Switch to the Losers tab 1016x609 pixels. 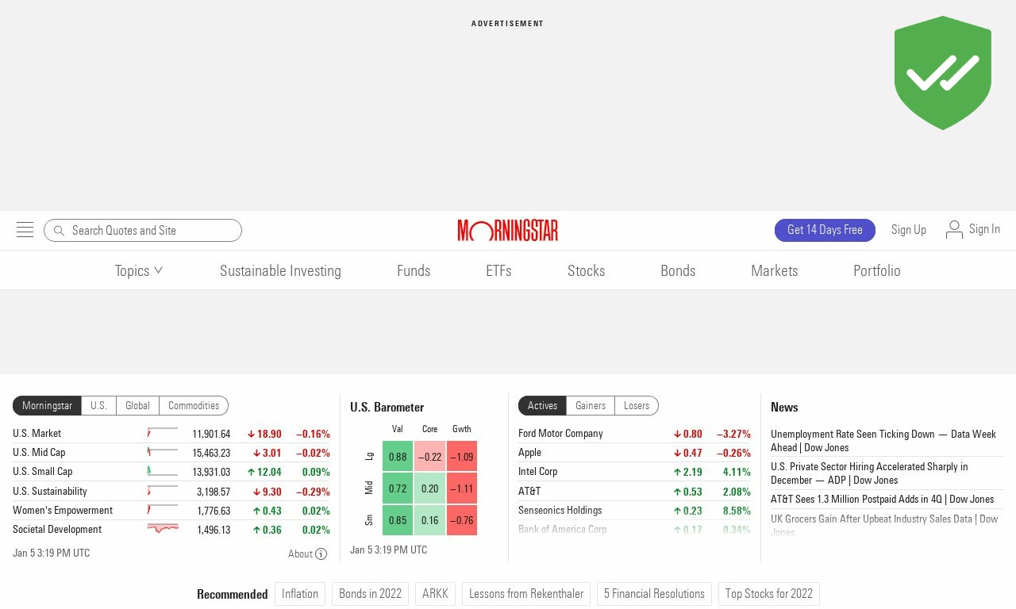pos(637,405)
